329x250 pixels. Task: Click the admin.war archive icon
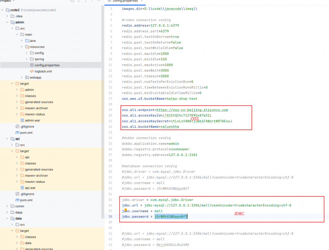[x=22, y=120]
